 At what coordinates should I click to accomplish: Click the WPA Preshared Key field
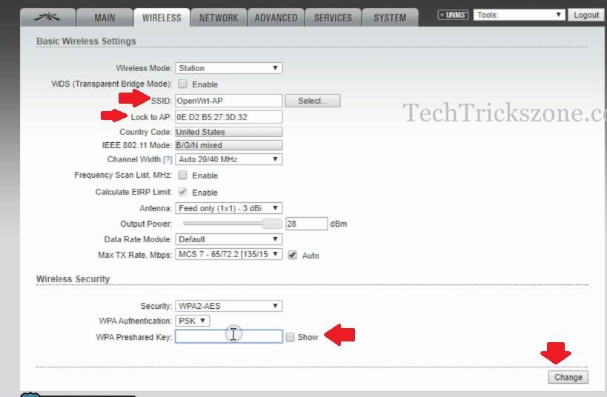tap(228, 337)
